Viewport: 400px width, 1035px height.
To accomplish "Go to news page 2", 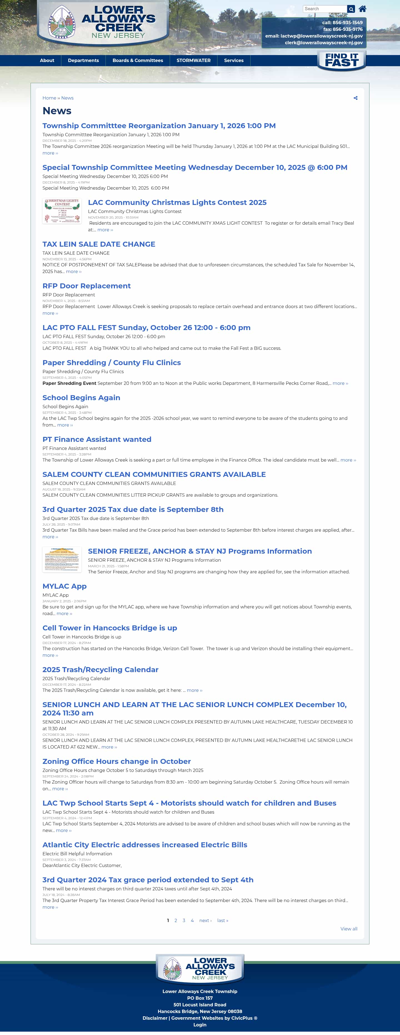I will (x=176, y=920).
